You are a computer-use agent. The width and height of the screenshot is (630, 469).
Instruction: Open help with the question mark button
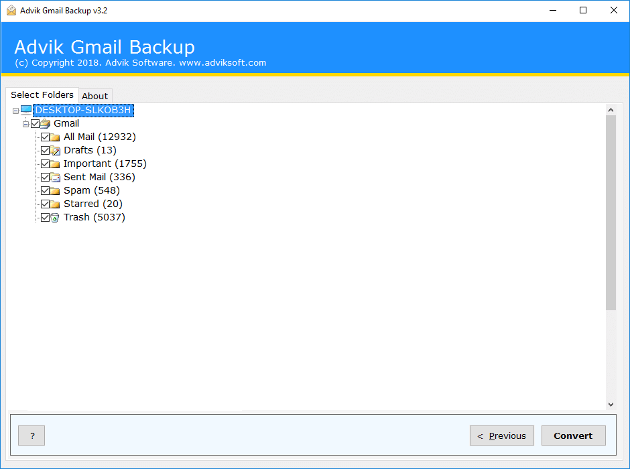(x=31, y=435)
